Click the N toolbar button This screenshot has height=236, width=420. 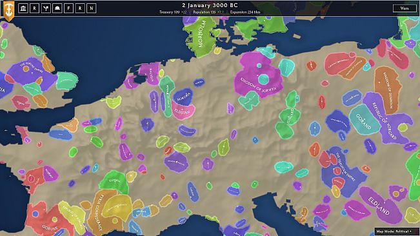pyautogui.click(x=92, y=8)
